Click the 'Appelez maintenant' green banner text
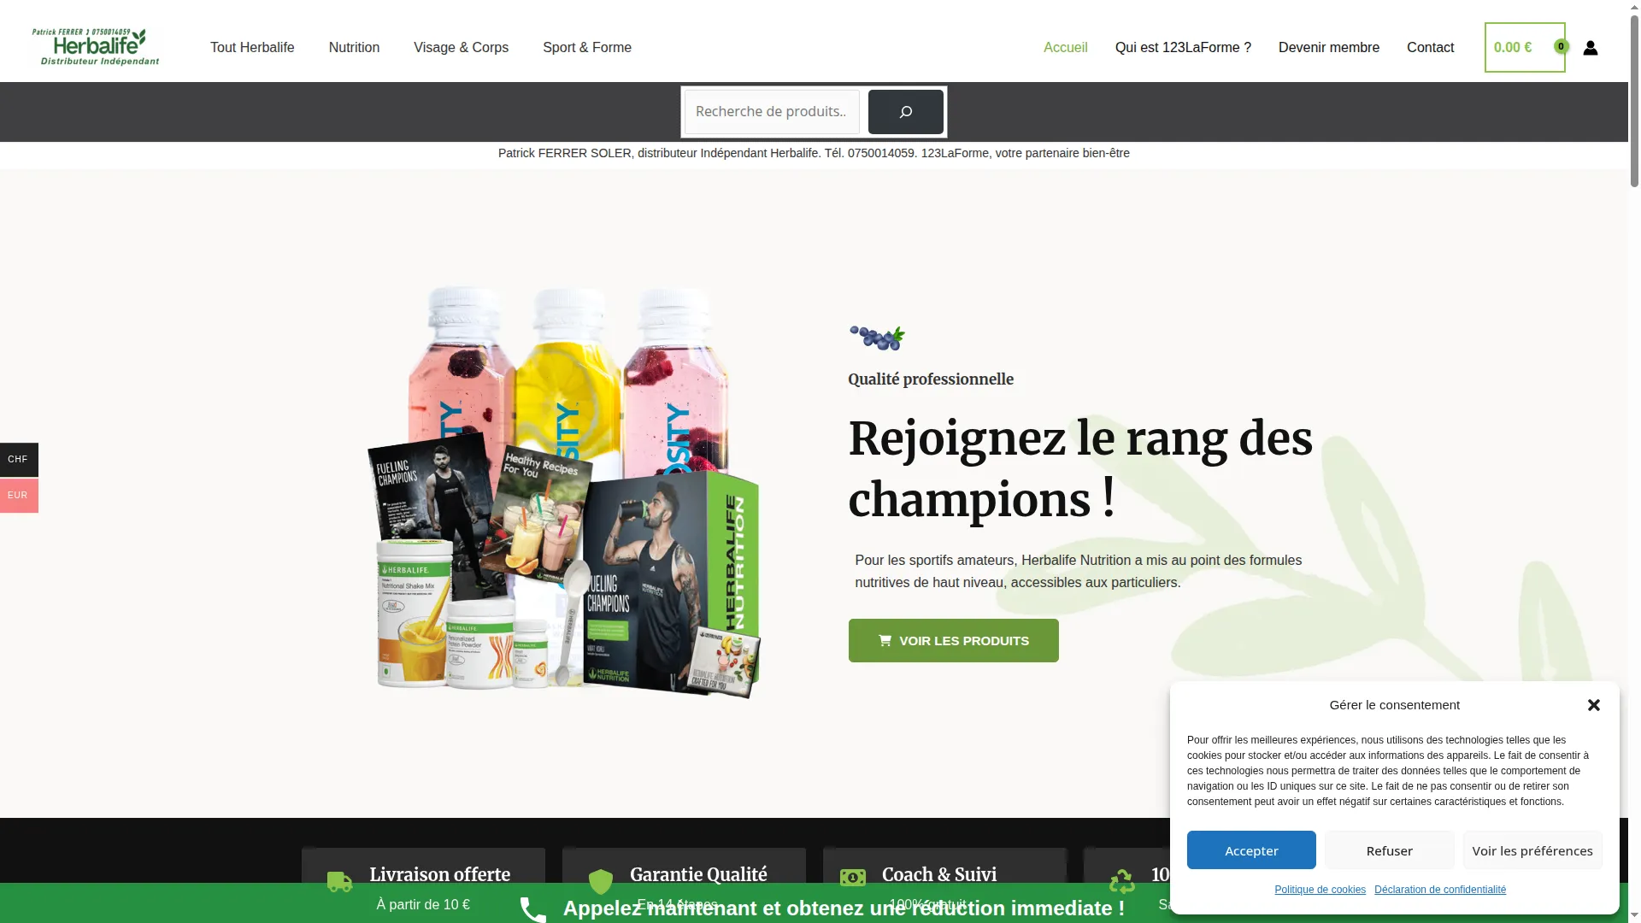Viewport: 1641px width, 923px height. pyautogui.click(x=844, y=908)
